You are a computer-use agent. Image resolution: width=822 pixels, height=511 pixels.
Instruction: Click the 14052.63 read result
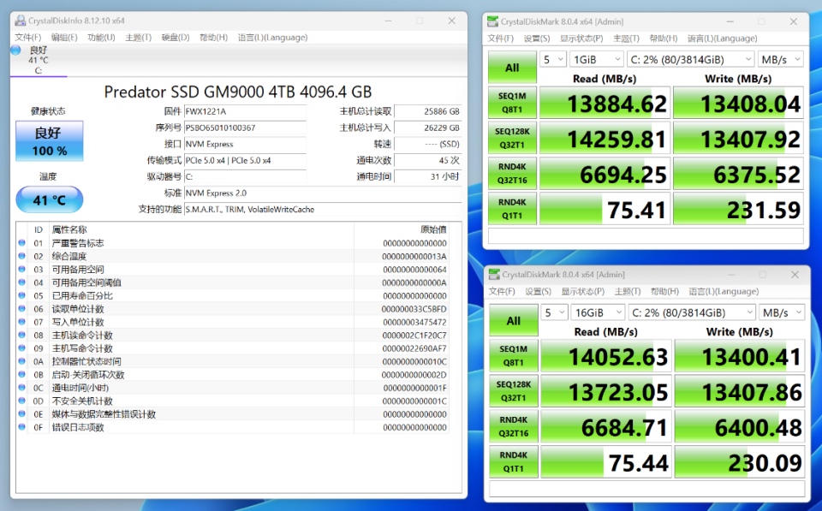(x=606, y=355)
